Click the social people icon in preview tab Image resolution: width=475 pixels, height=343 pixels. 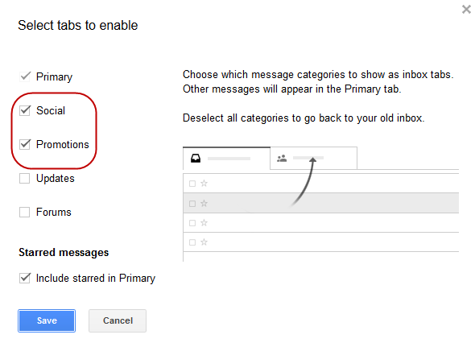click(x=282, y=158)
